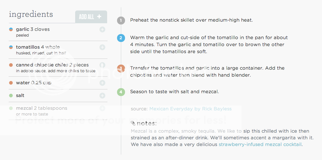The image size is (322, 160).
Task: Add mezcal using its plus icon
Action: [102, 108]
